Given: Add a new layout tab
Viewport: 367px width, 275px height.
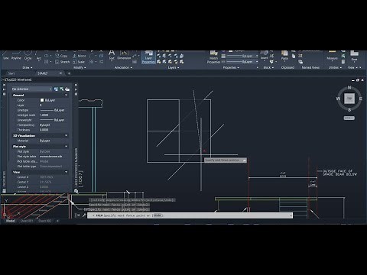Looking at the screenshot, I should [57, 221].
